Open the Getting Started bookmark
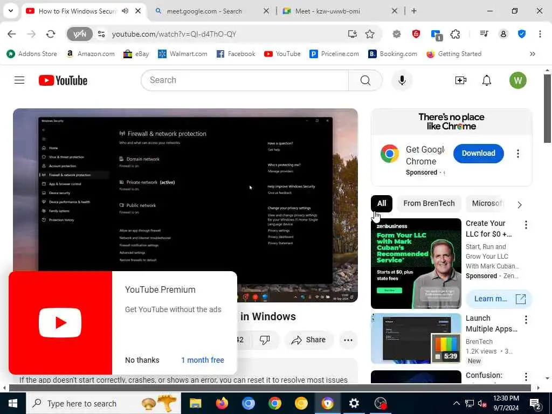This screenshot has height=414, width=552. pos(454,54)
